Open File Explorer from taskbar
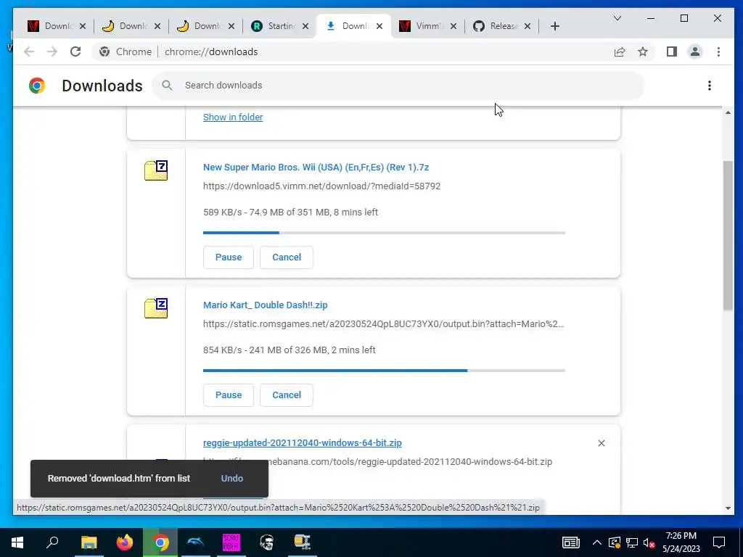The width and height of the screenshot is (743, 557). (x=89, y=542)
